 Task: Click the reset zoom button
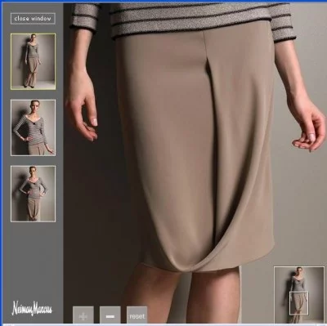137,316
